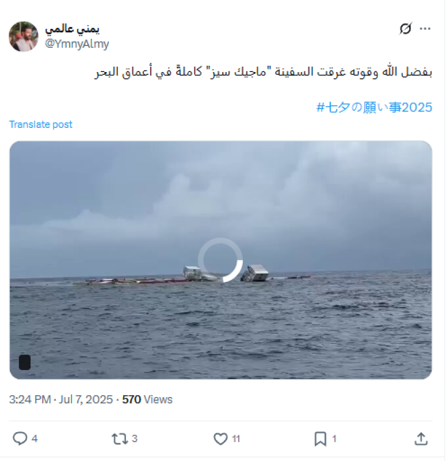This screenshot has height=461, width=446.
Task: Click the reply speech bubble icon
Action: click(x=20, y=439)
